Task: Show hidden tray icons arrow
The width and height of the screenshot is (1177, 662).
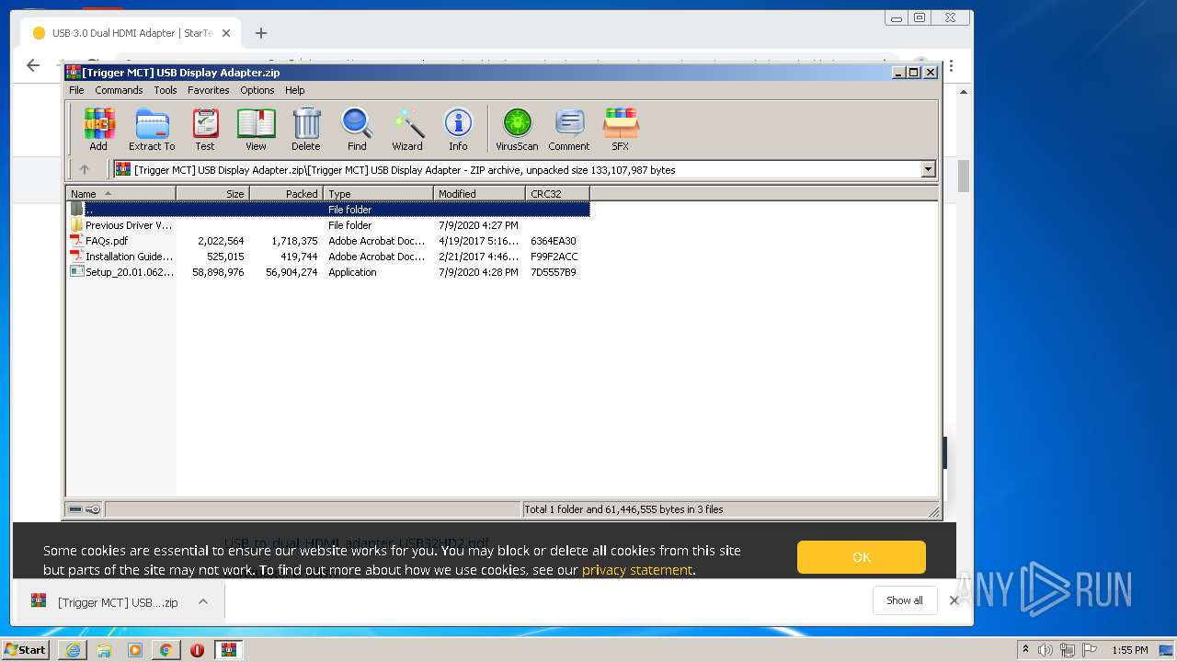Action: pyautogui.click(x=1025, y=650)
